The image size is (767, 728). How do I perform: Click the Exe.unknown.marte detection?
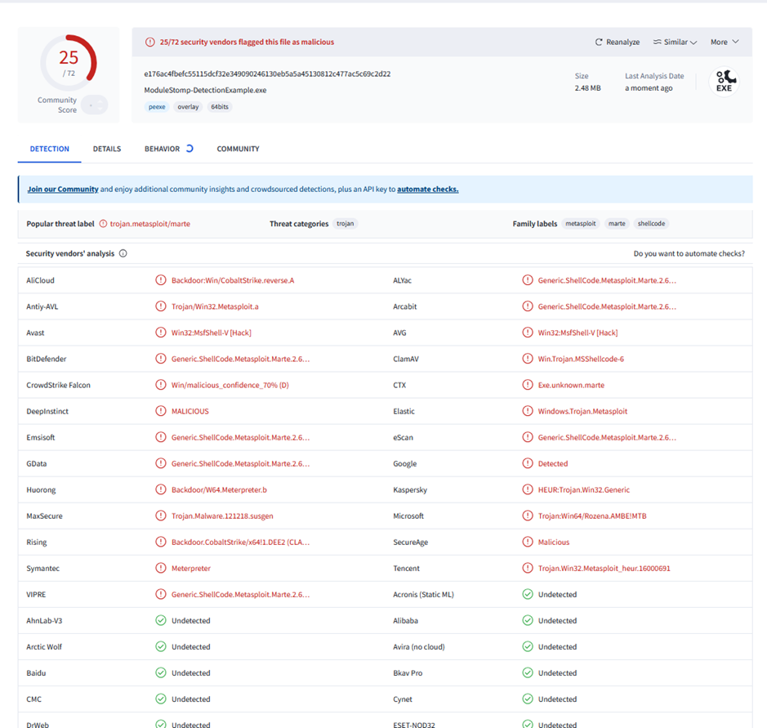point(571,385)
